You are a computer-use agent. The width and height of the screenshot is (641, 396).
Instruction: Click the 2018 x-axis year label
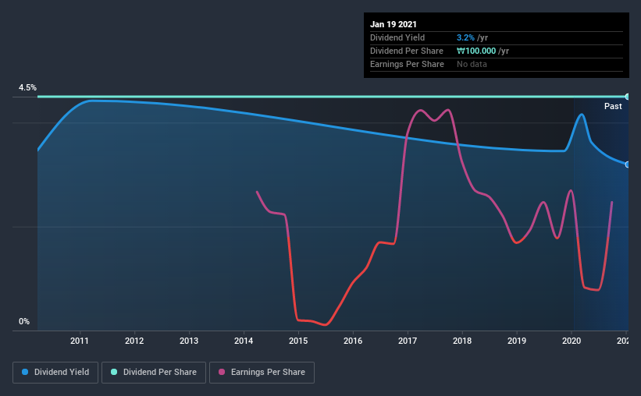462,341
